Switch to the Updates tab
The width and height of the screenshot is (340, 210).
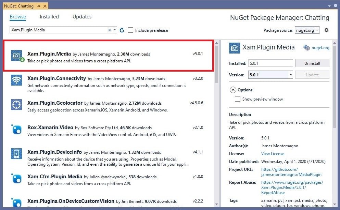pyautogui.click(x=82, y=17)
